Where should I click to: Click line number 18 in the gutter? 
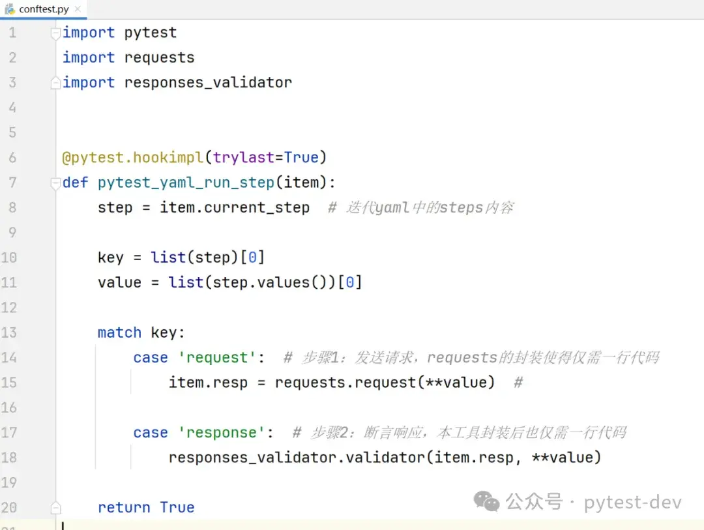click(8, 458)
